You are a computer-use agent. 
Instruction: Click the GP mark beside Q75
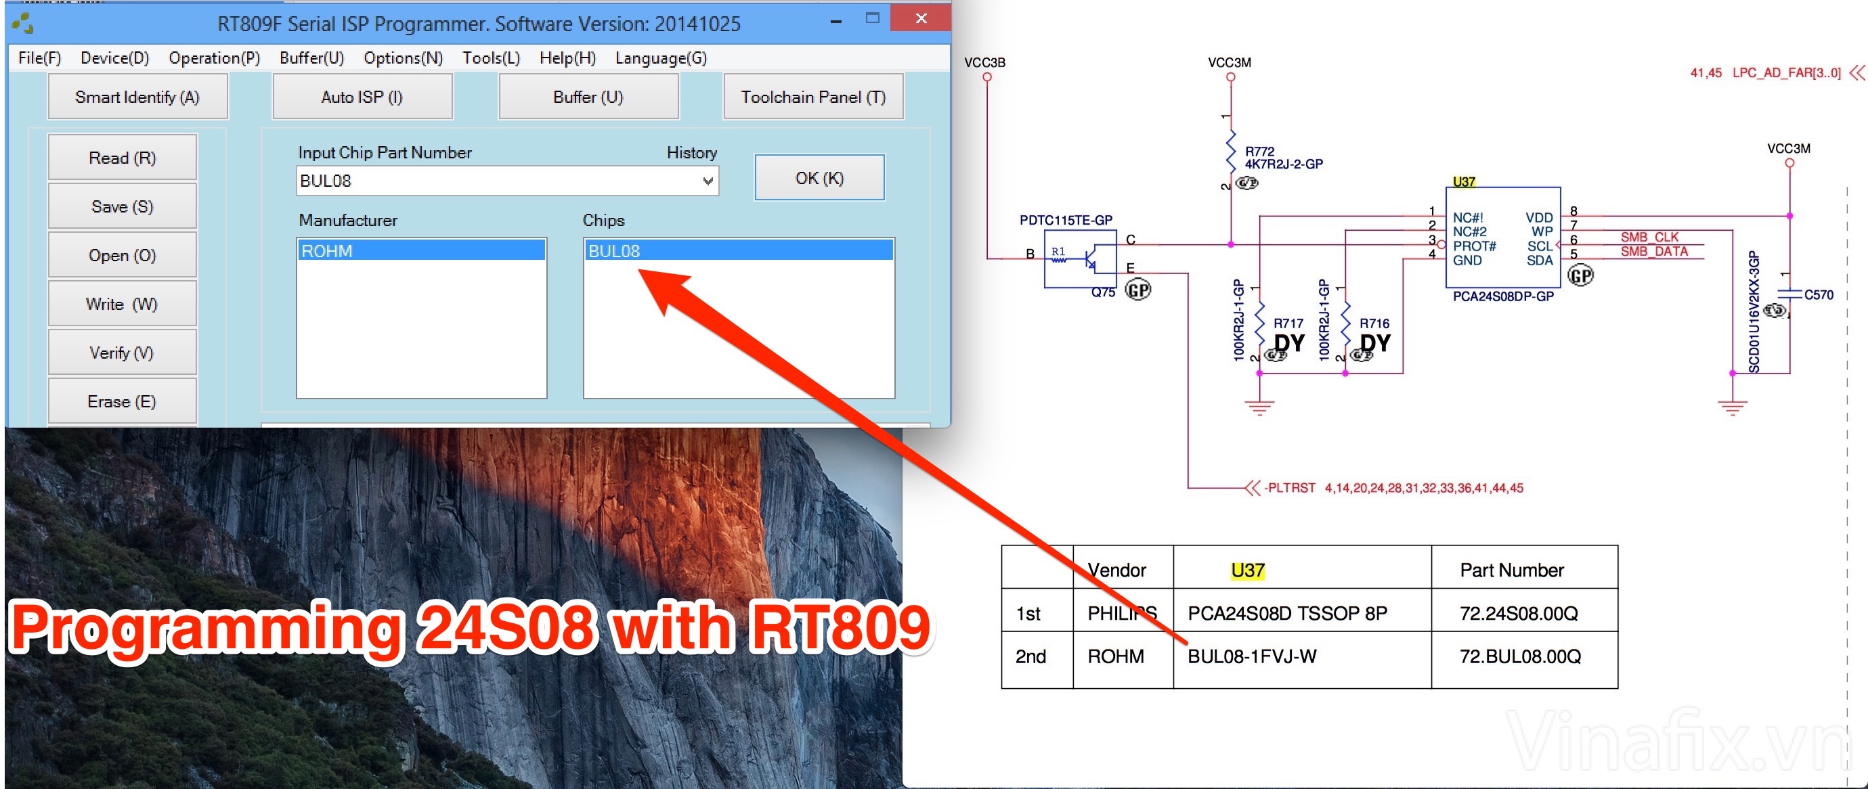click(1137, 290)
